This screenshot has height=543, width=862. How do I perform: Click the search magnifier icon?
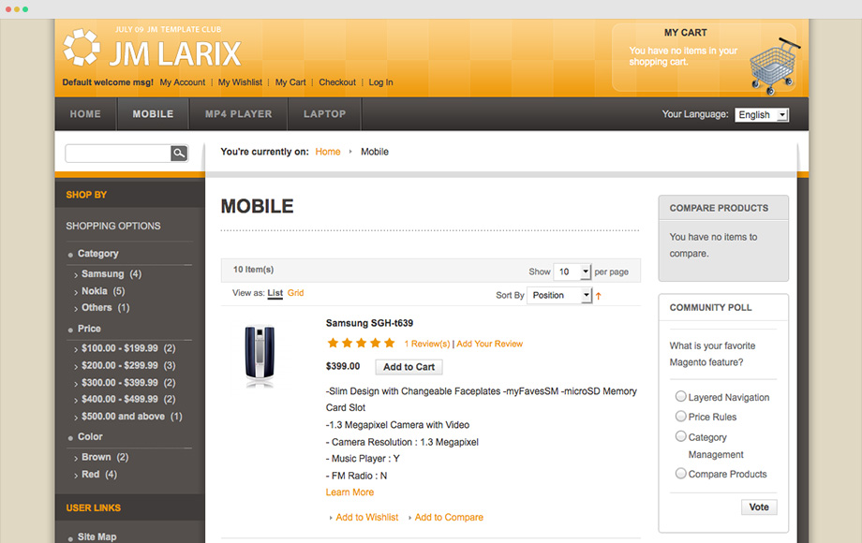coord(179,154)
